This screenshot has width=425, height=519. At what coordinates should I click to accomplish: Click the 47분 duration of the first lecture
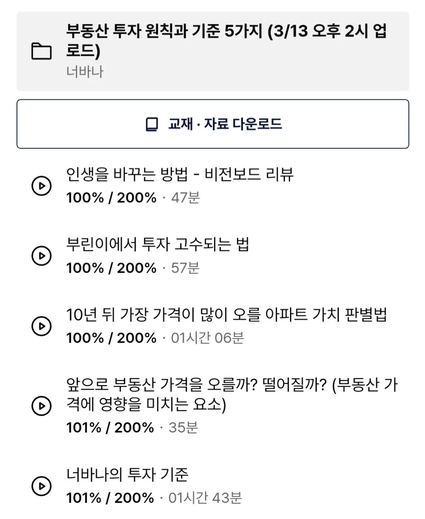pyautogui.click(x=186, y=197)
